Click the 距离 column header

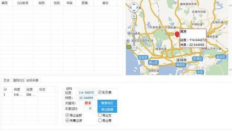tap(85, 3)
